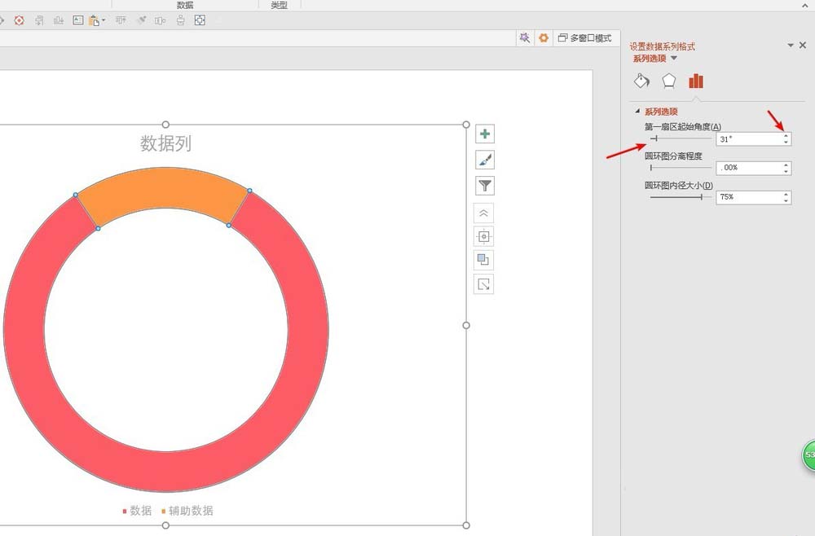This screenshot has height=536, width=815.
Task: Open Fill & Line paint bucket tab
Action: (x=642, y=81)
